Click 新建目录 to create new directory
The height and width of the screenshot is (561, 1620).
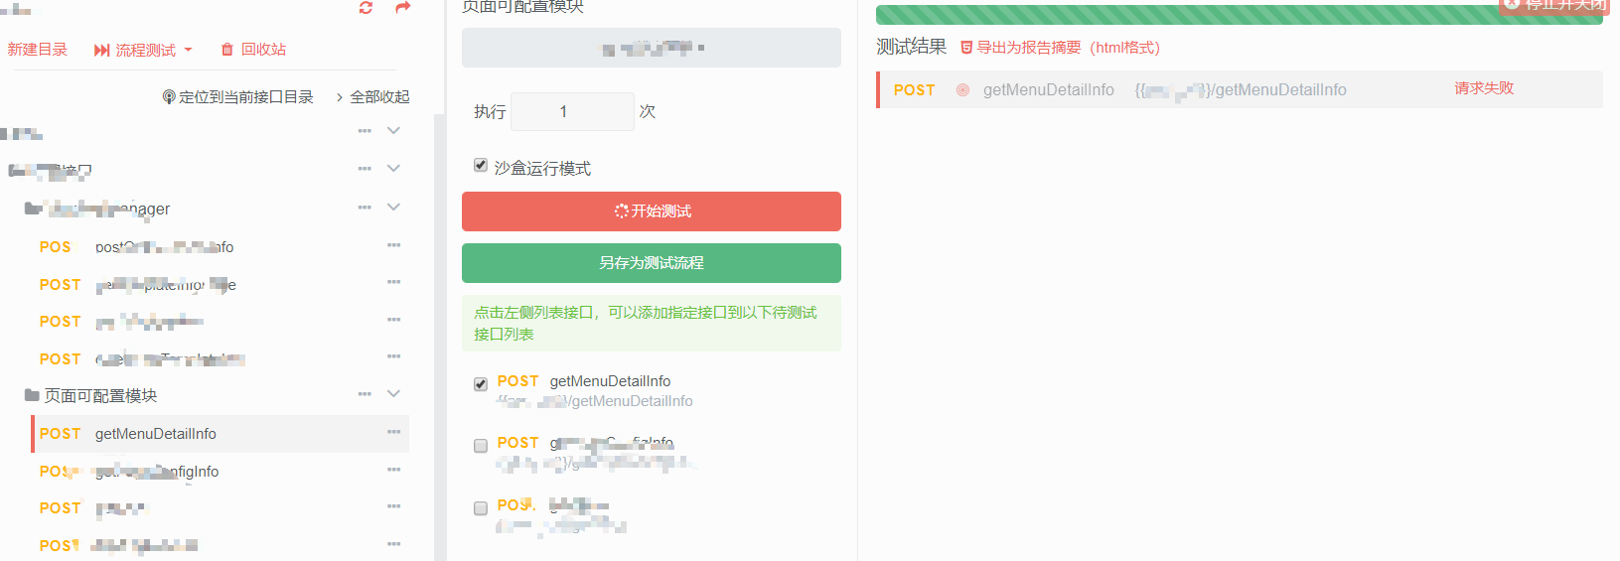pyautogui.click(x=38, y=49)
